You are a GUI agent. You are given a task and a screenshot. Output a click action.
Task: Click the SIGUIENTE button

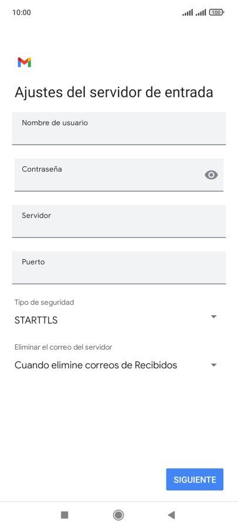coord(195,479)
